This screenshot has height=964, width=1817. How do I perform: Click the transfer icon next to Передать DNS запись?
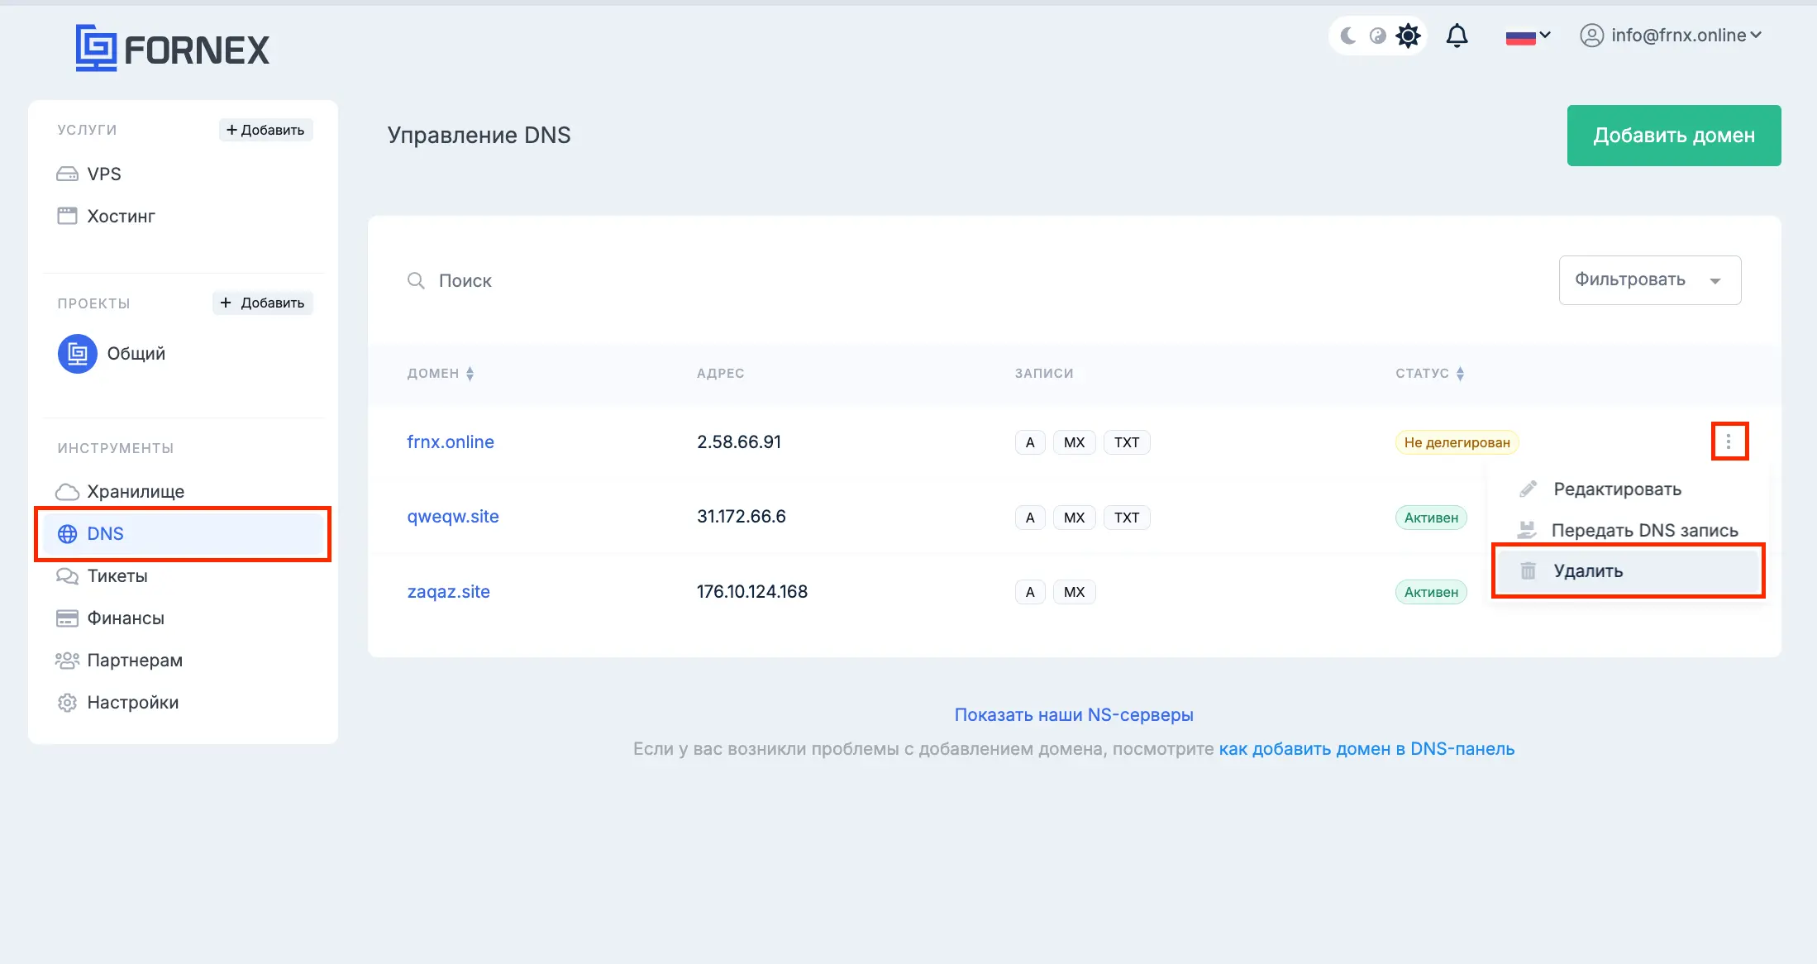(1528, 530)
